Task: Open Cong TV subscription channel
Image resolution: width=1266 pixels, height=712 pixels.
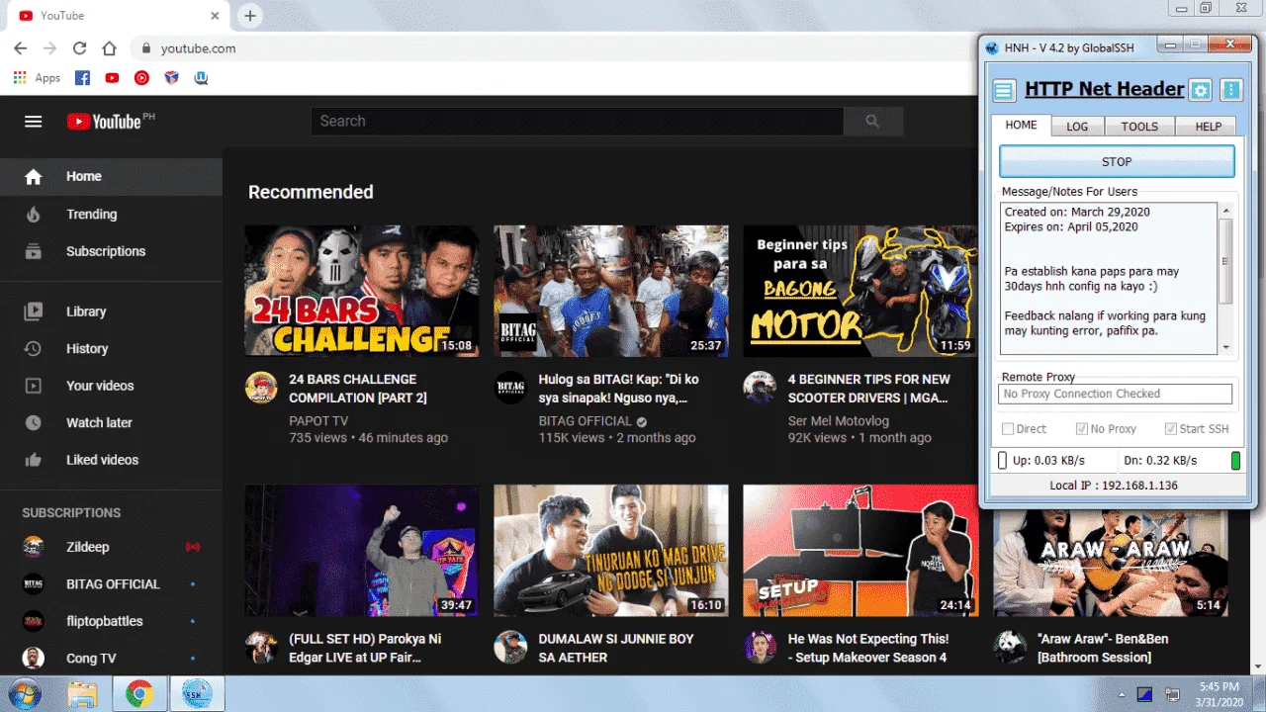Action: coord(111,659)
